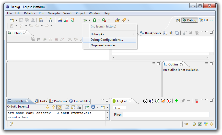Select Debug Configurations... menu entry
Screen dimensions: 222x135
(x=109, y=40)
